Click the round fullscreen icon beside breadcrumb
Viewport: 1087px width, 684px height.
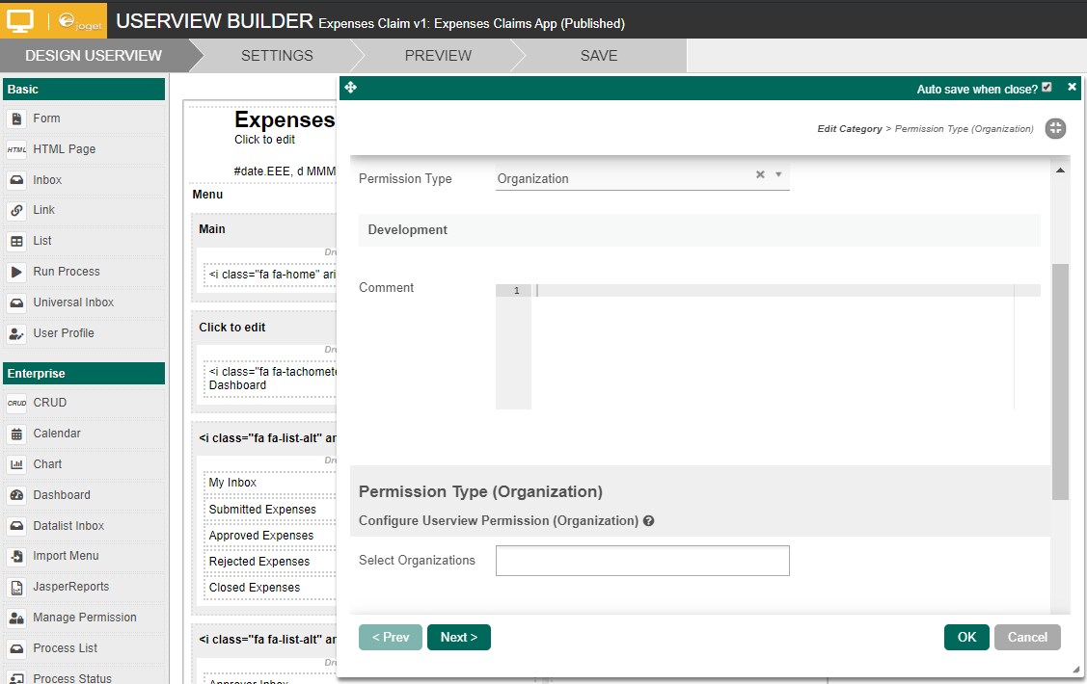coord(1055,128)
